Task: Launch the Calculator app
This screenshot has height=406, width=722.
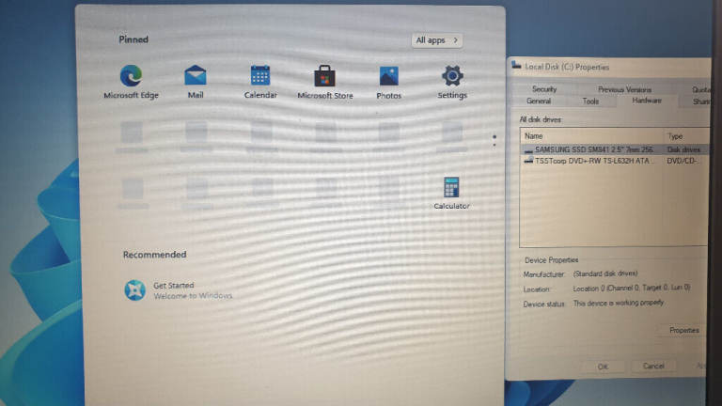Action: click(451, 193)
